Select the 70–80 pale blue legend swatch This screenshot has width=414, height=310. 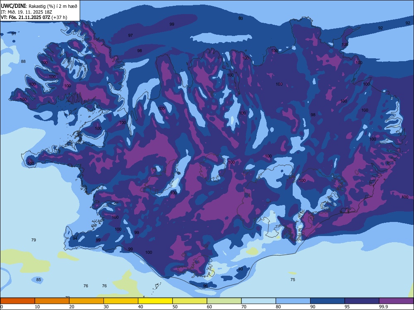tap(258, 301)
